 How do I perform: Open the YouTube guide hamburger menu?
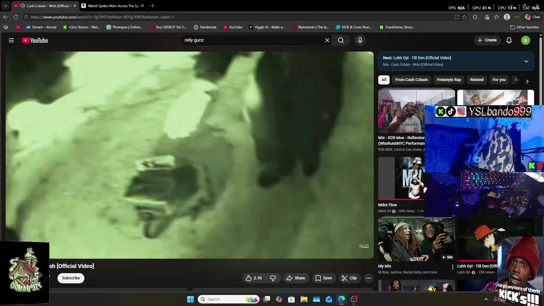11,40
